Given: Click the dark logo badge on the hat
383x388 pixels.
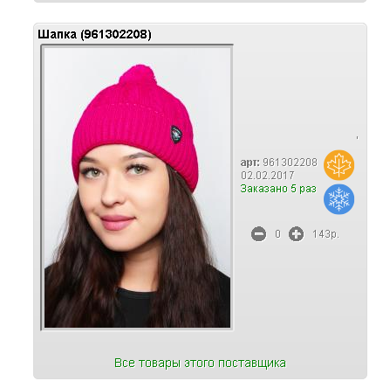Looking at the screenshot, I should [x=175, y=135].
